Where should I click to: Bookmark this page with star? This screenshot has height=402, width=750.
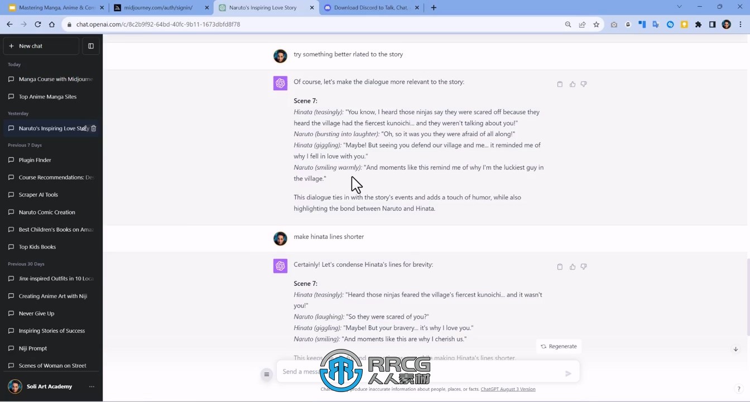pyautogui.click(x=596, y=25)
